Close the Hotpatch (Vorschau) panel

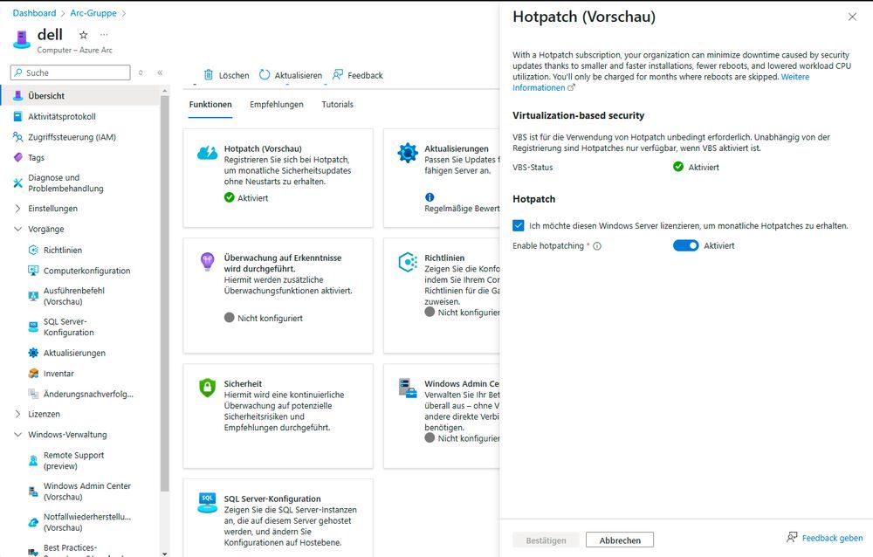[x=852, y=17]
